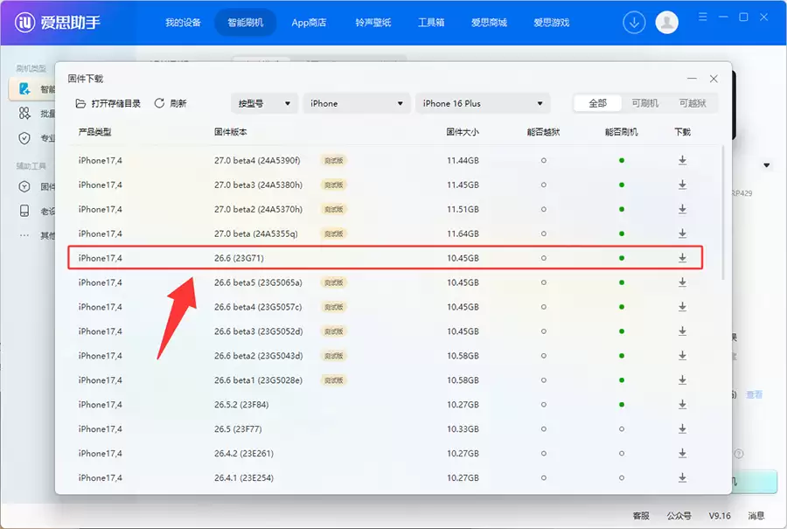Screen dimensions: 787x529
Task: Open the hamburger menu in title bar
Action: pyautogui.click(x=703, y=17)
